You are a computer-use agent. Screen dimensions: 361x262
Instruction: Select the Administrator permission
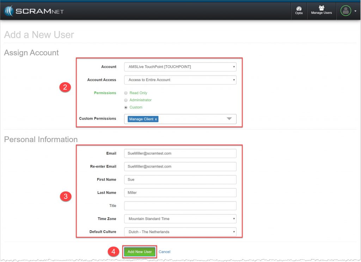[x=126, y=100]
